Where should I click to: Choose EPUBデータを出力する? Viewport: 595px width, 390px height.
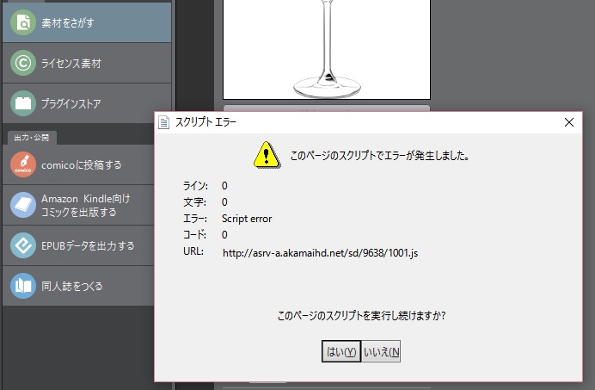tap(78, 245)
